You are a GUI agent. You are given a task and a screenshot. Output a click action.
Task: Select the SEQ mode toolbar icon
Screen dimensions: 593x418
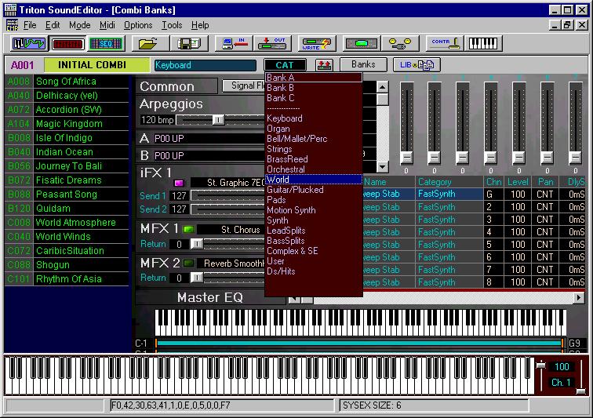(106, 44)
